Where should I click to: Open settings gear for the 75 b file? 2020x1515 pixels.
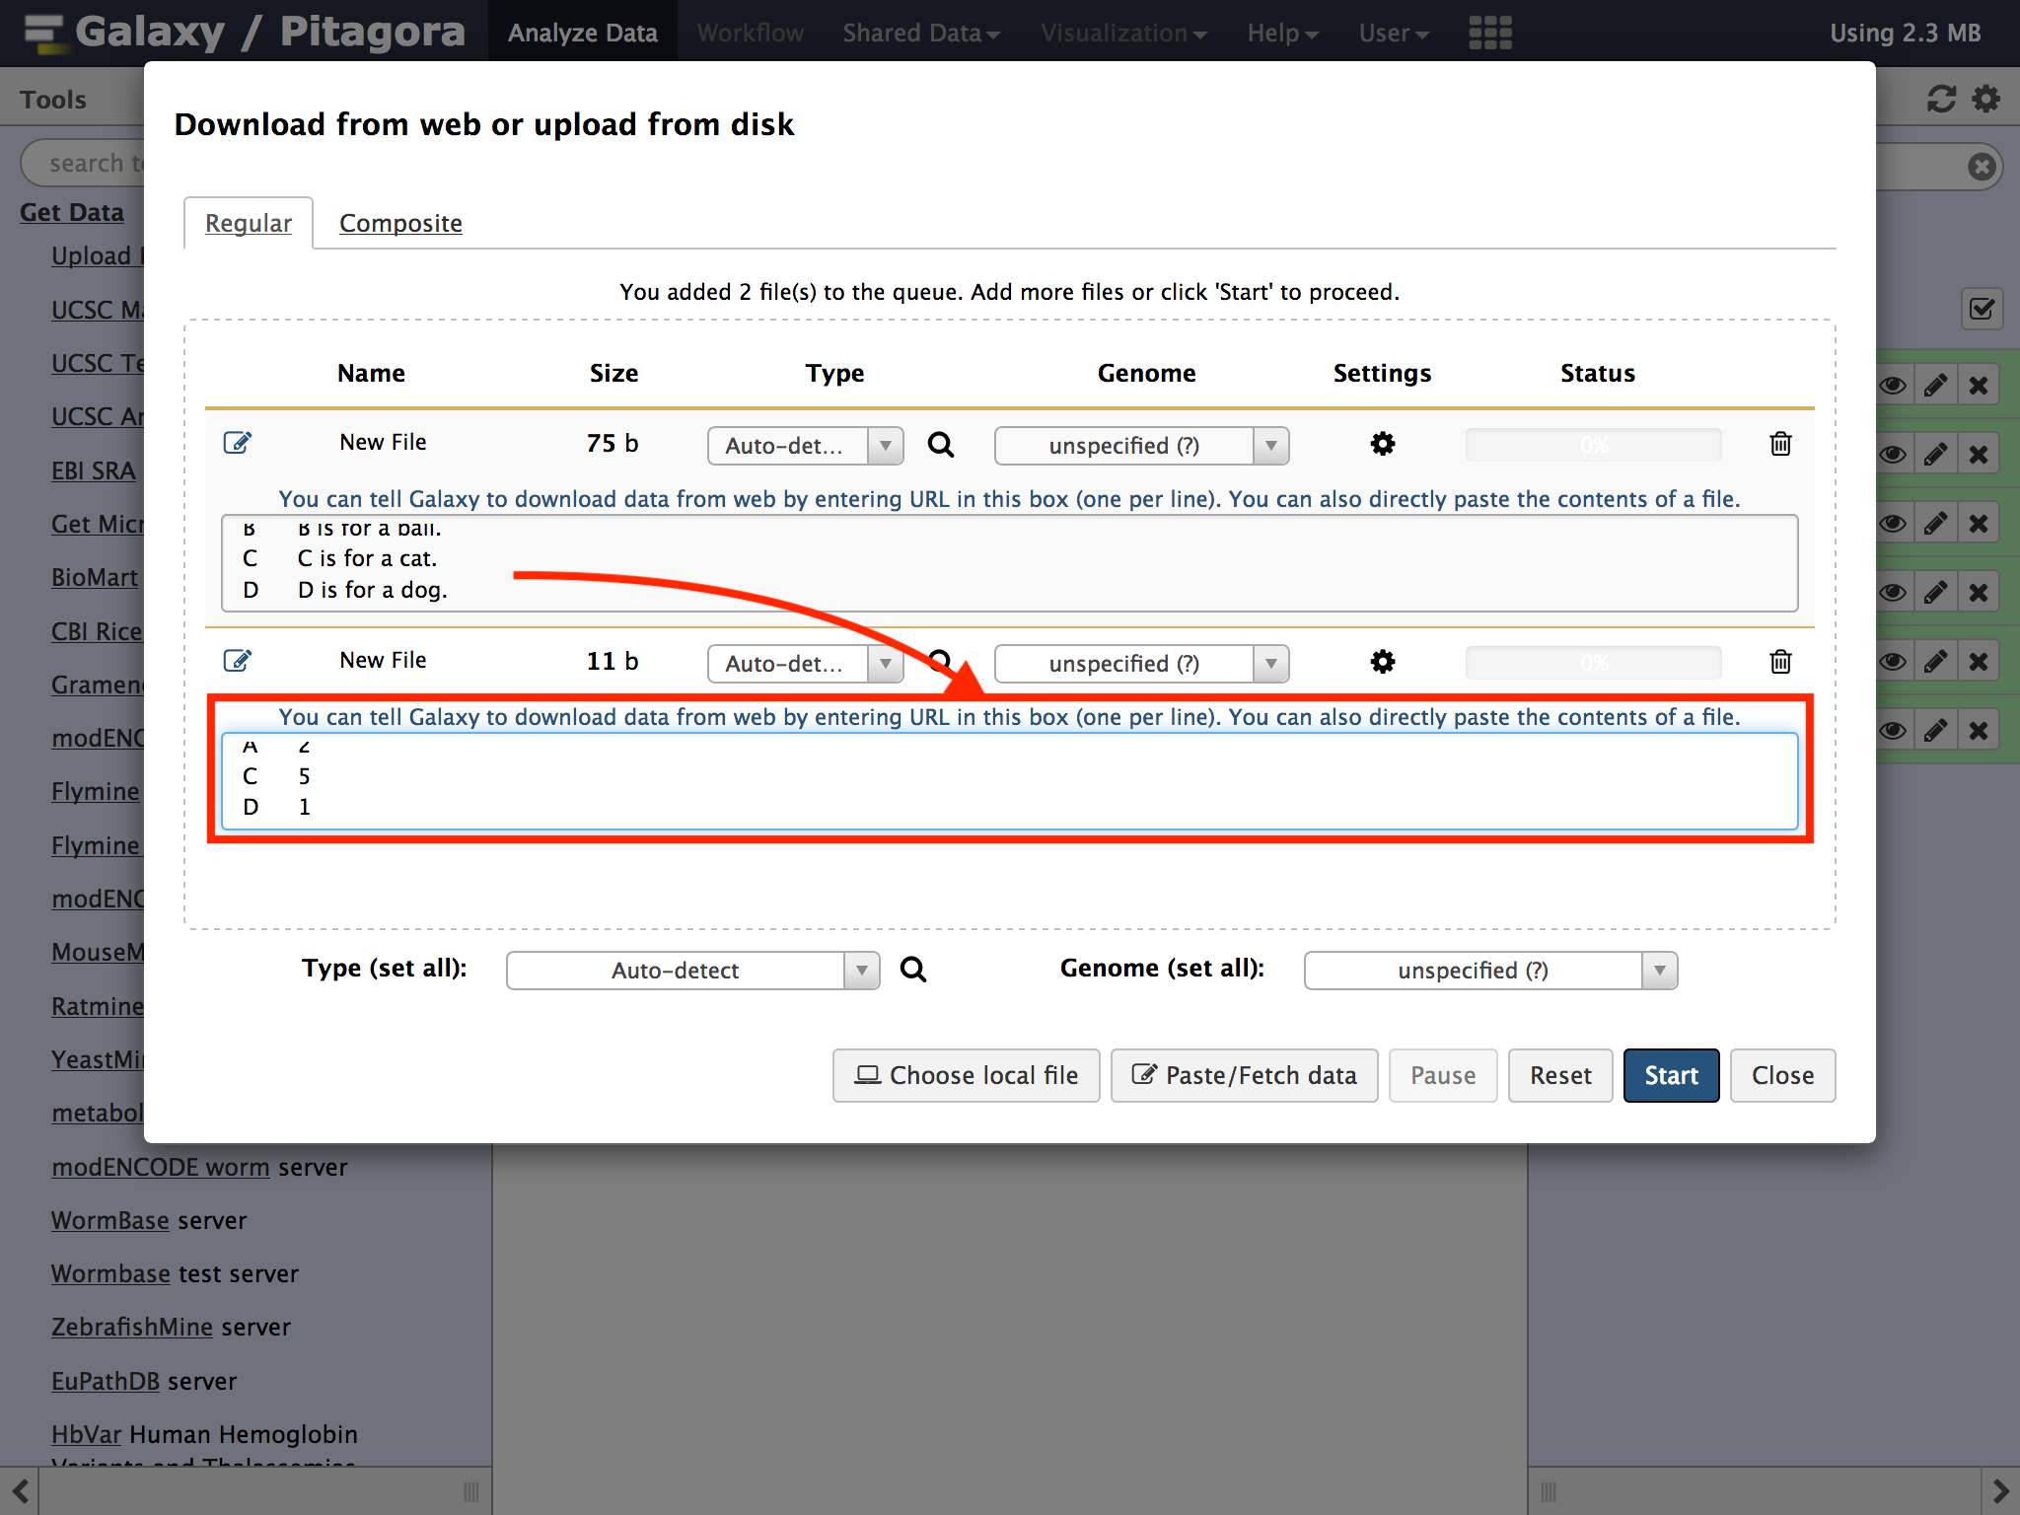[x=1382, y=444]
